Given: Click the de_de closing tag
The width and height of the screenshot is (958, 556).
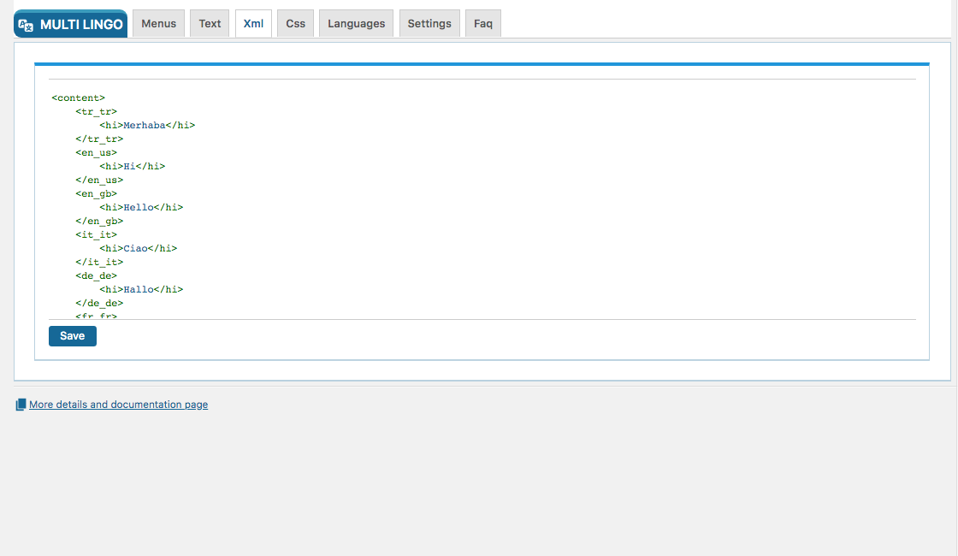Looking at the screenshot, I should tap(98, 303).
